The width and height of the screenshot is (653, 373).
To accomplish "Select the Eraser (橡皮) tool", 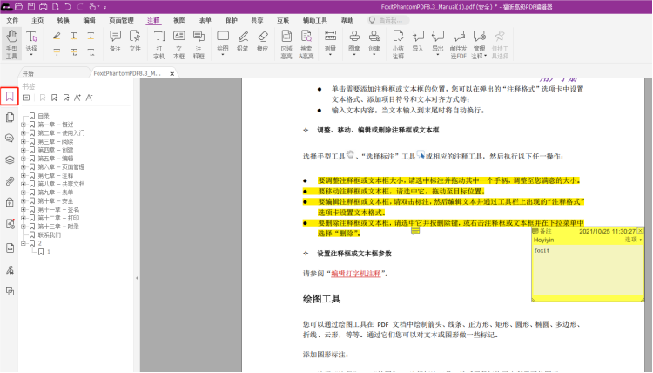I will (262, 41).
